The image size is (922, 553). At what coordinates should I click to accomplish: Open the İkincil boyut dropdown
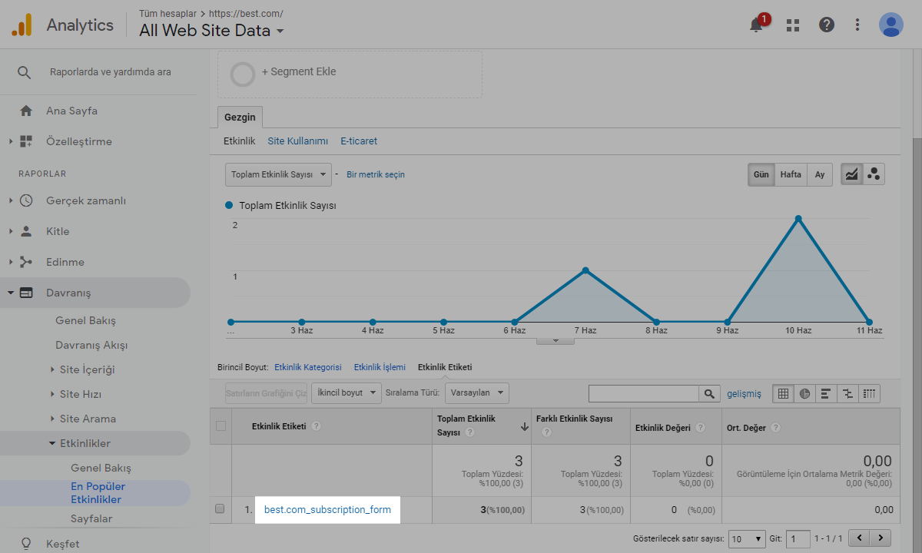click(347, 392)
